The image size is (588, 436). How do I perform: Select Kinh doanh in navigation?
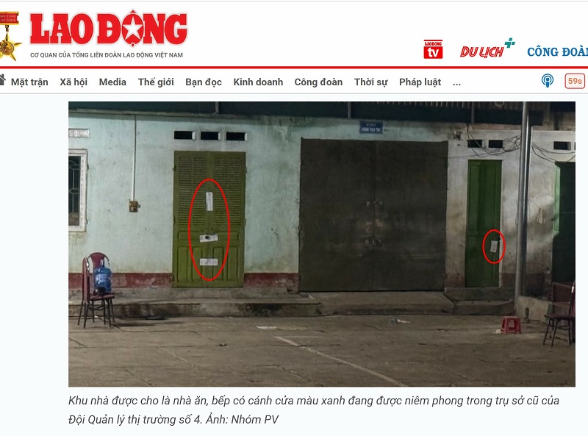coord(258,82)
